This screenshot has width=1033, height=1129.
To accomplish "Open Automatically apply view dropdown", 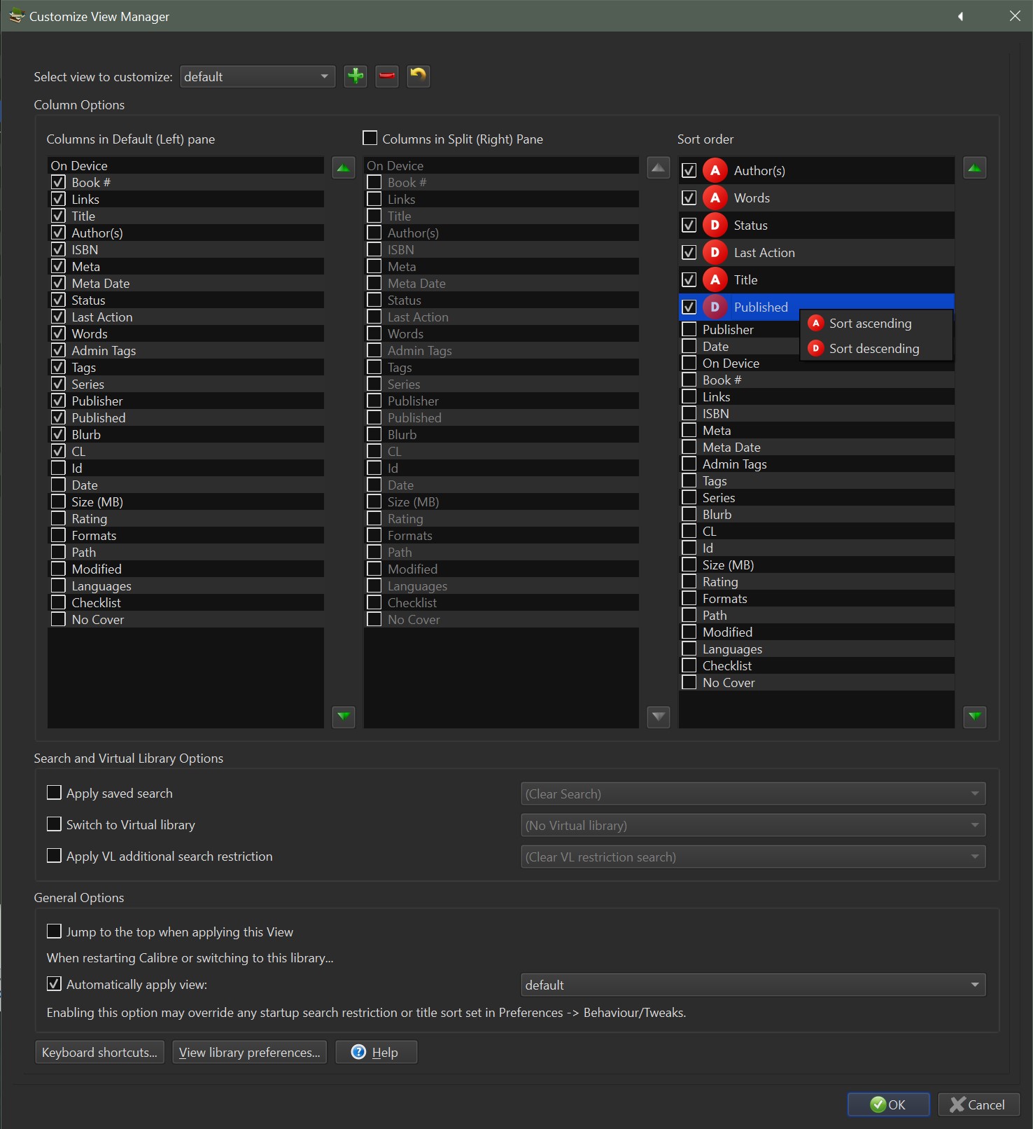I will pos(753,985).
